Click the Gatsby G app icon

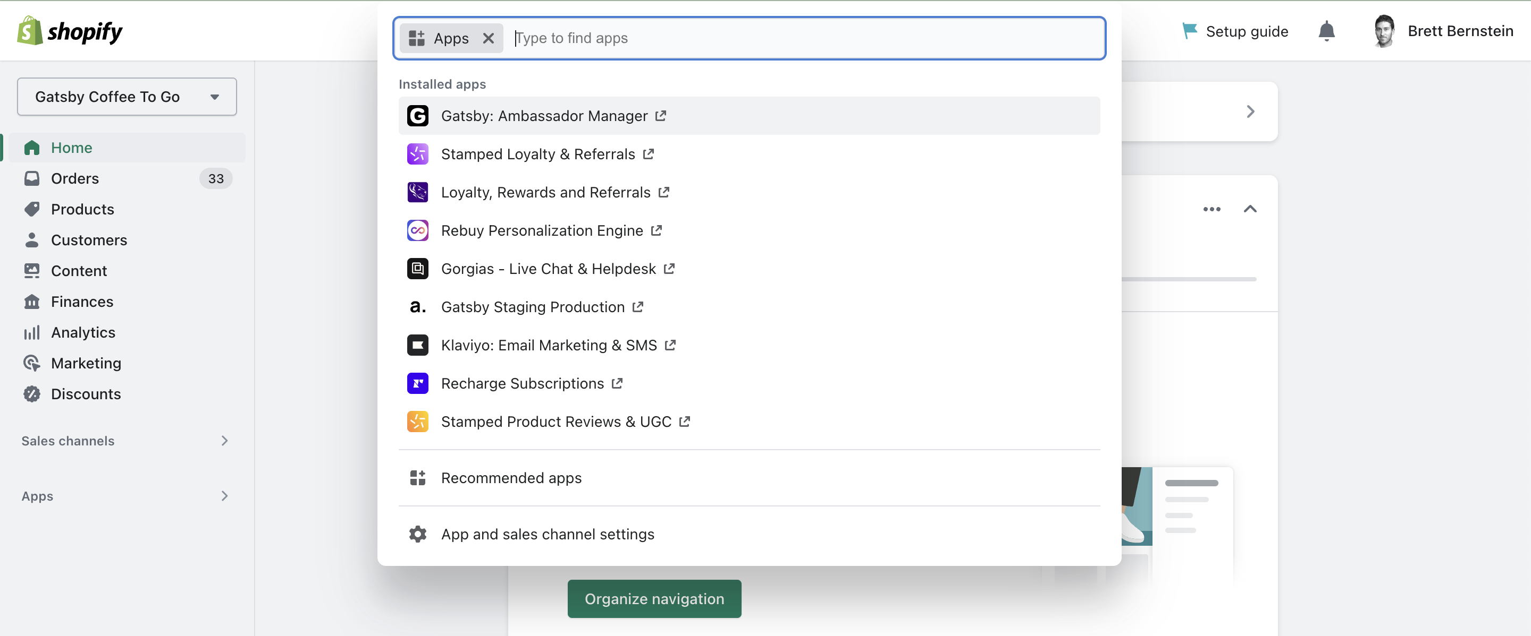pyautogui.click(x=417, y=116)
